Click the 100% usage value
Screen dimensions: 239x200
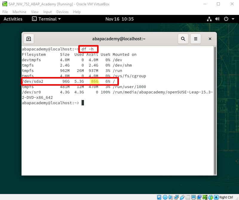105,92
